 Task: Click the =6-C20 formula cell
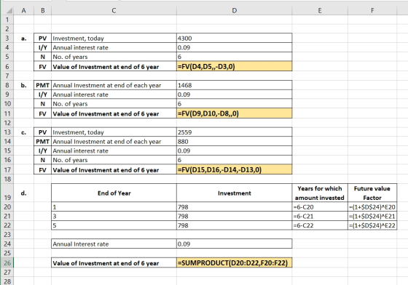pos(320,207)
